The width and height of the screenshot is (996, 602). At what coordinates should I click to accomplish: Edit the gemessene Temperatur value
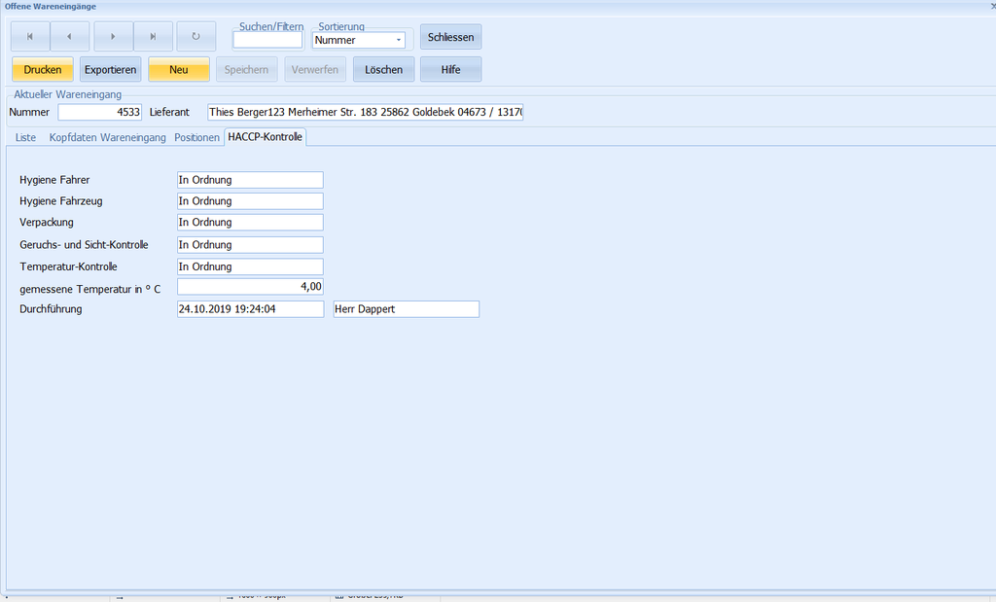tap(249, 287)
